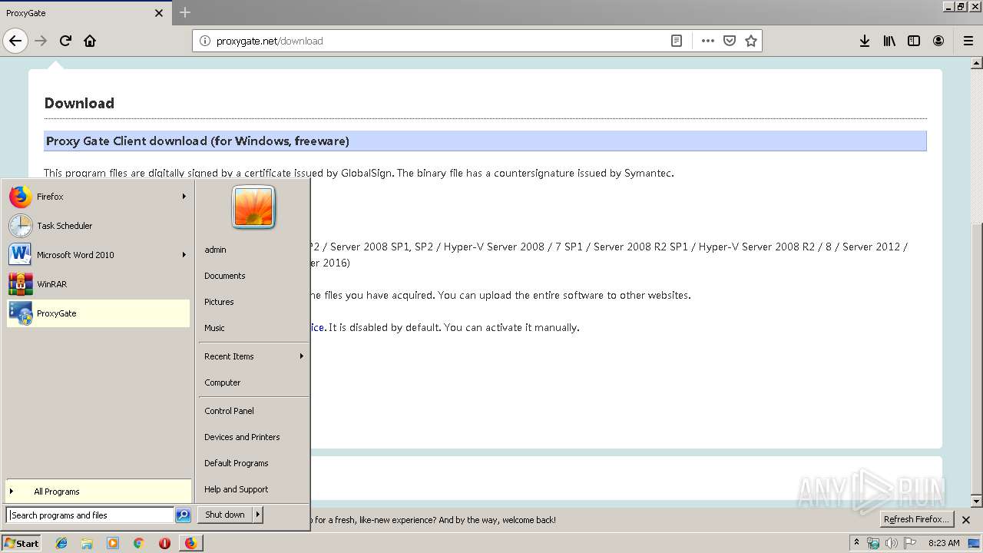This screenshot has width=983, height=553.
Task: Open the Library menu
Action: click(x=889, y=41)
